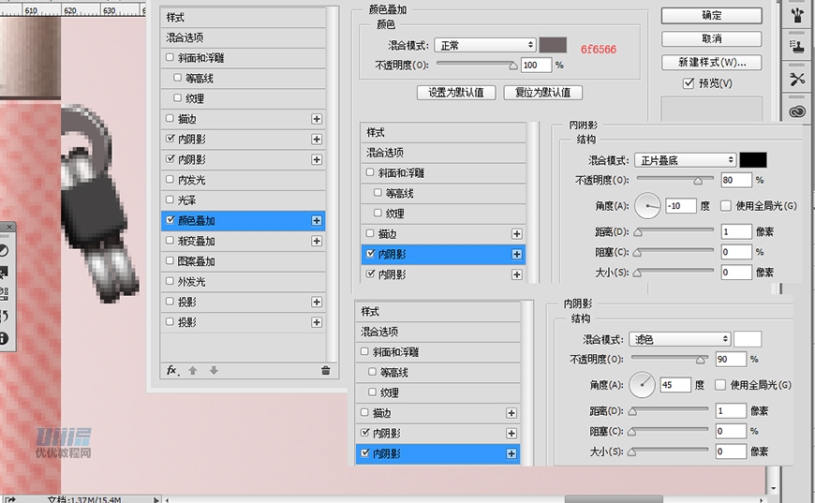Enable 斜面和浮雕 checkbox in main styles list
This screenshot has height=503, width=815.
pos(170,58)
